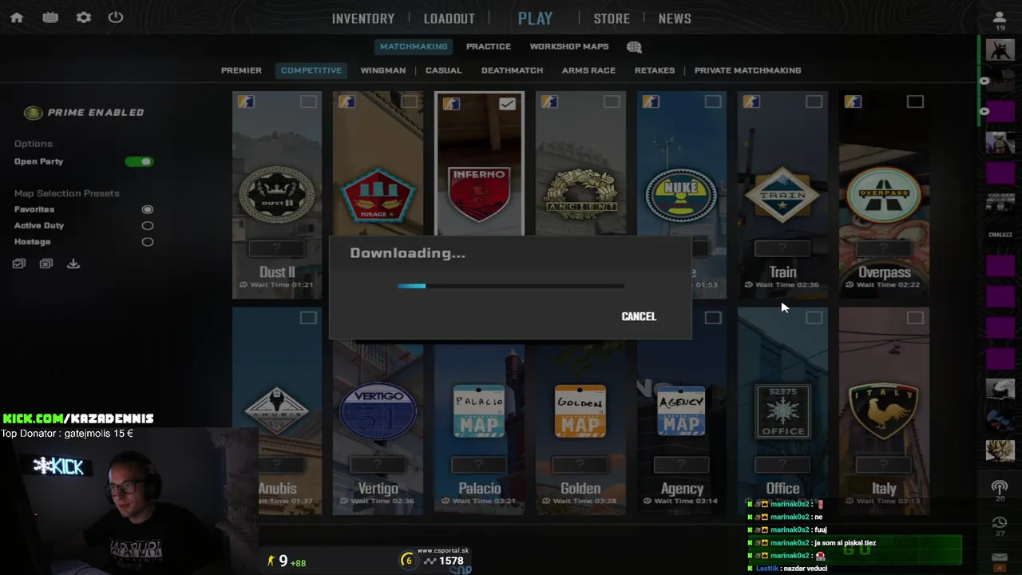Click the Palacio map badge
1022x575 pixels.
click(x=479, y=411)
